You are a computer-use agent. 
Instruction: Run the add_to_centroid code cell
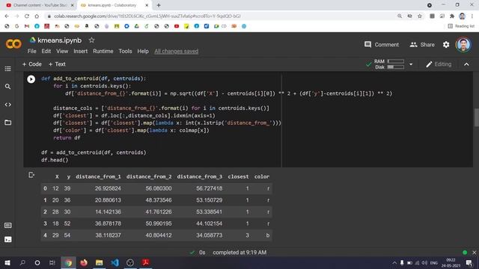[x=31, y=79]
